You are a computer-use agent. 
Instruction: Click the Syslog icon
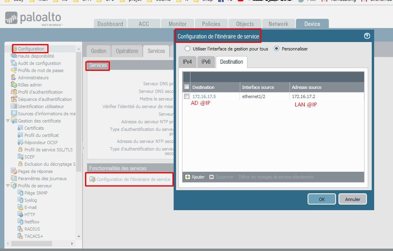click(20, 200)
